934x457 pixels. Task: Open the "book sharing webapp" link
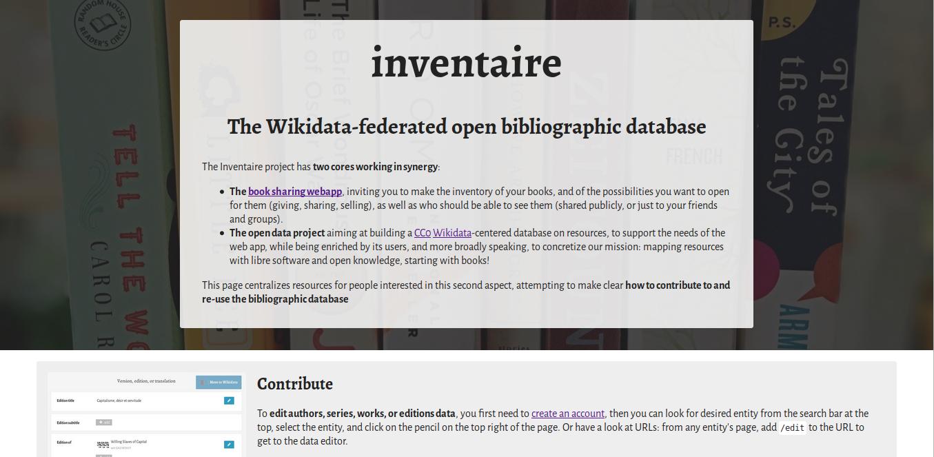pos(295,192)
